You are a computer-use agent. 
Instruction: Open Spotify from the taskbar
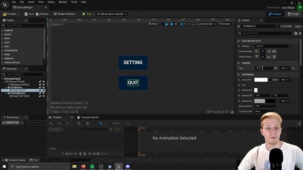click(x=92, y=166)
